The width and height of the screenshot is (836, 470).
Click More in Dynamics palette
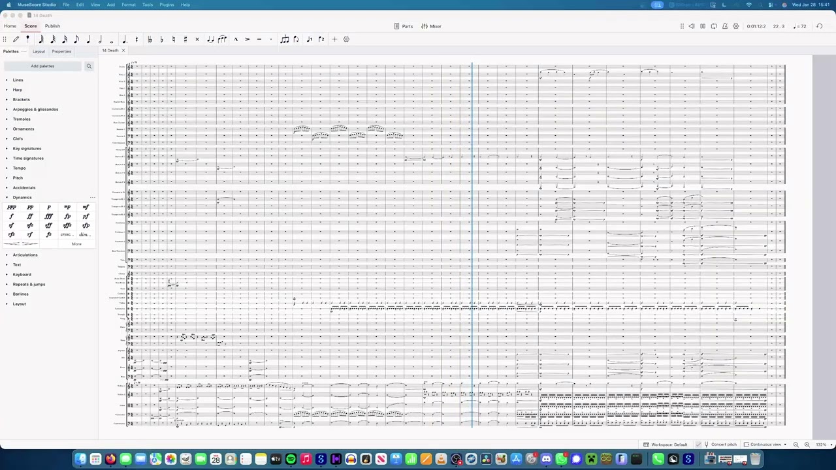[76, 244]
